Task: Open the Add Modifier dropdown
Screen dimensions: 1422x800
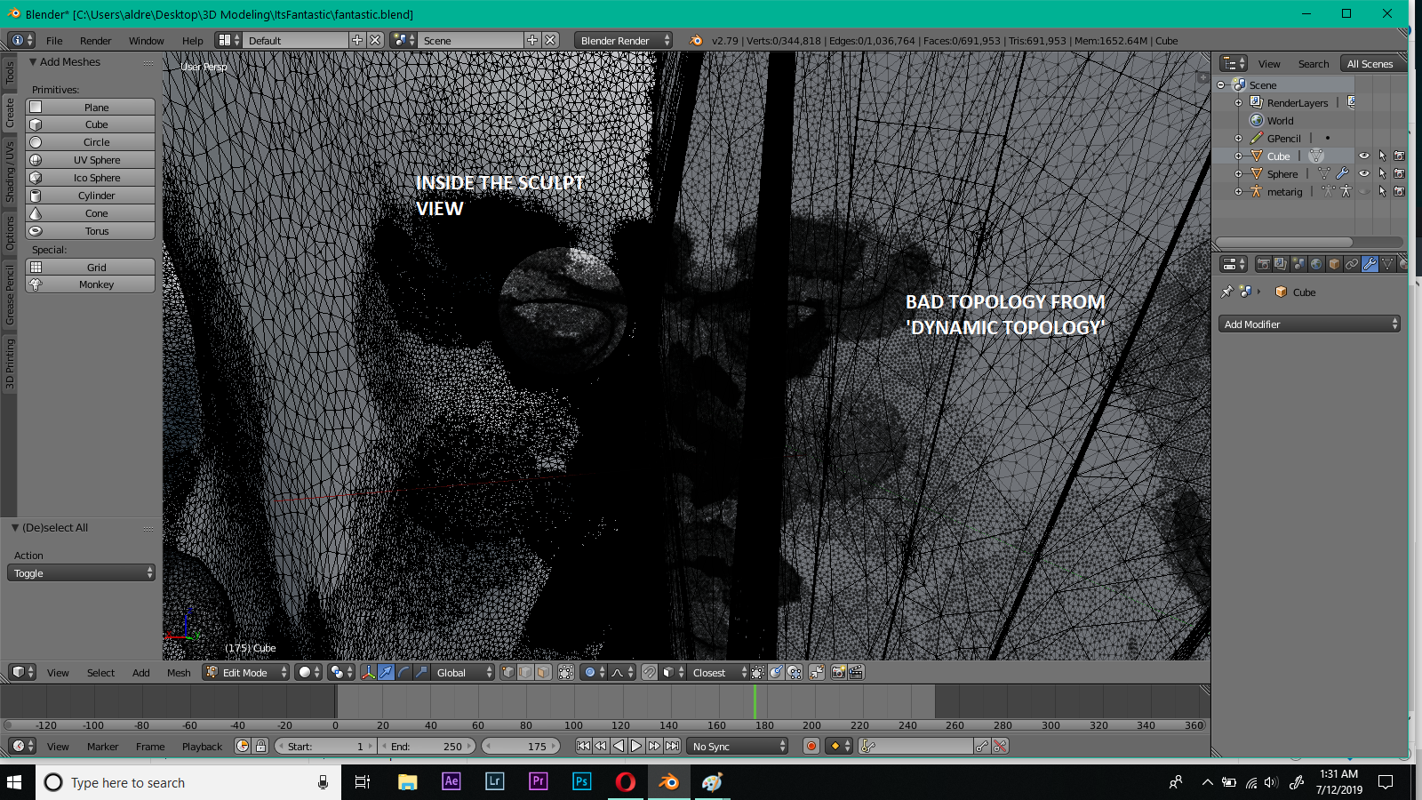Action: pyautogui.click(x=1309, y=324)
